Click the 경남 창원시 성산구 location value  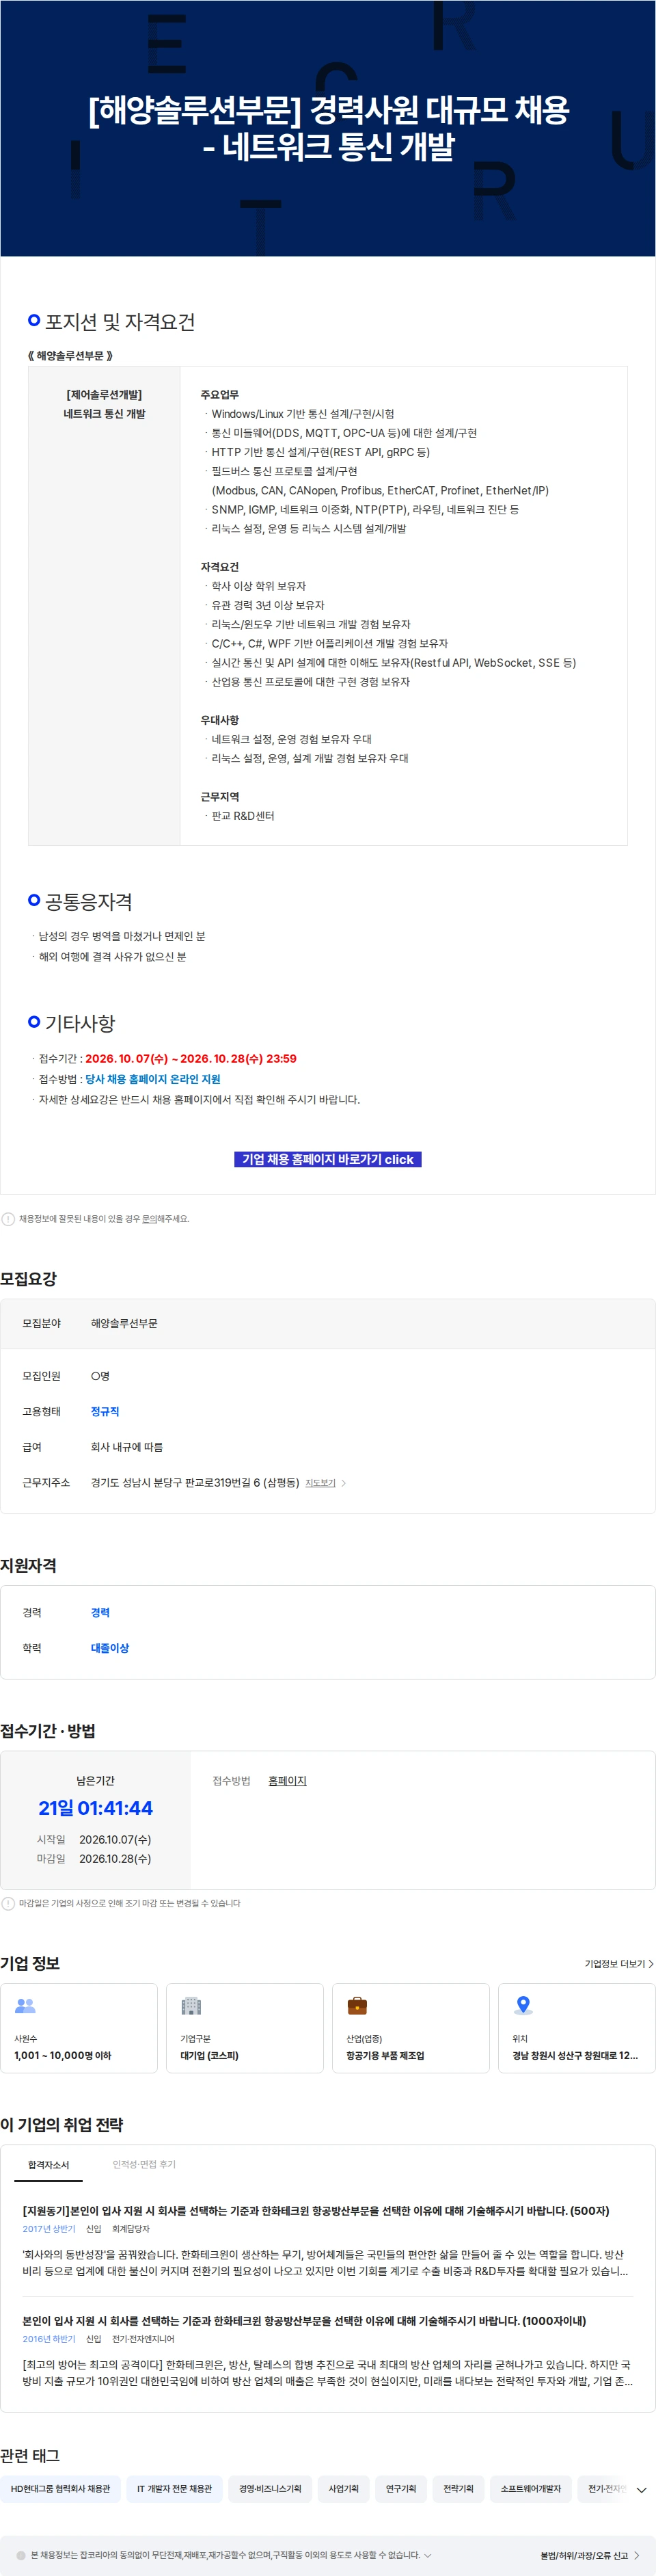click(x=575, y=2056)
